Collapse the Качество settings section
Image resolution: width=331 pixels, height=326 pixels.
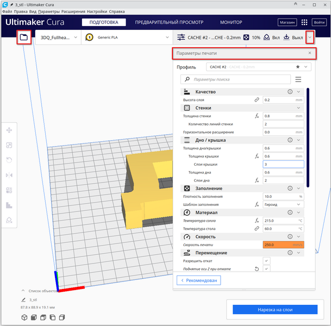point(298,92)
